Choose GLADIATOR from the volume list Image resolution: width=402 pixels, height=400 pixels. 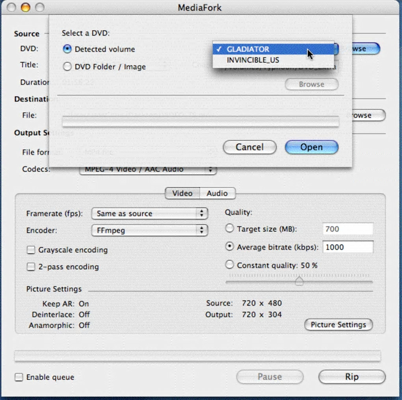273,49
